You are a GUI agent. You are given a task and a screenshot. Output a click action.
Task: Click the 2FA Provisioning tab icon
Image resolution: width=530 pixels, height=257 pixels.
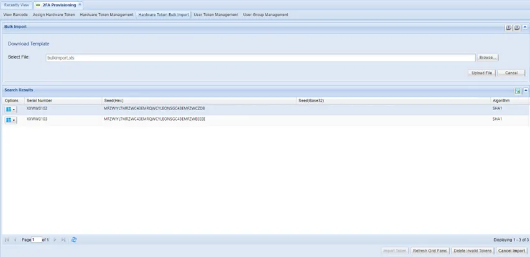click(x=38, y=5)
